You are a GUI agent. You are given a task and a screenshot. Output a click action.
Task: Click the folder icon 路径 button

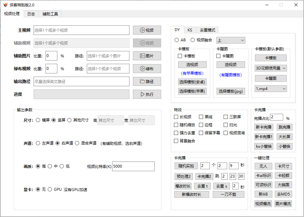pos(147,81)
